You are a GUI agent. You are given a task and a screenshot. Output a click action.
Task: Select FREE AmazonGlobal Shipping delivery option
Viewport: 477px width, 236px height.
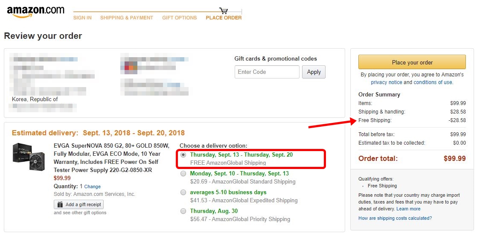183,155
